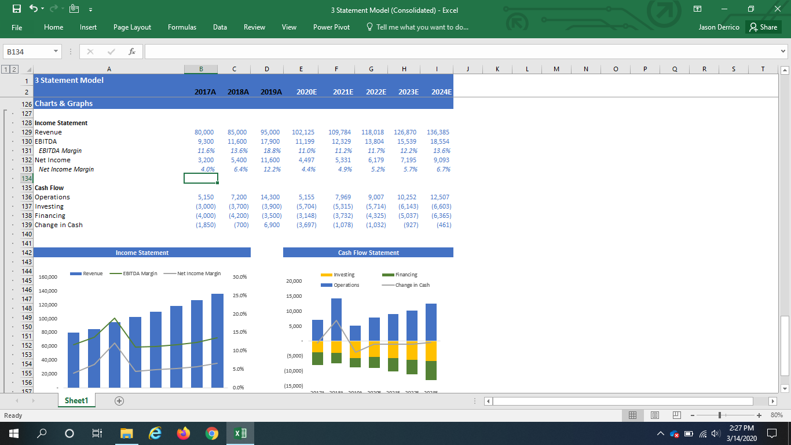Click the zoom slider handle
The image size is (791, 445).
719,415
